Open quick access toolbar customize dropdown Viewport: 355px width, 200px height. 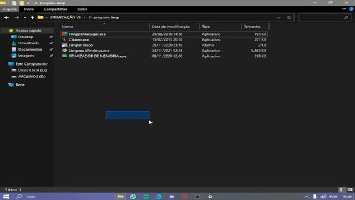click(28, 3)
